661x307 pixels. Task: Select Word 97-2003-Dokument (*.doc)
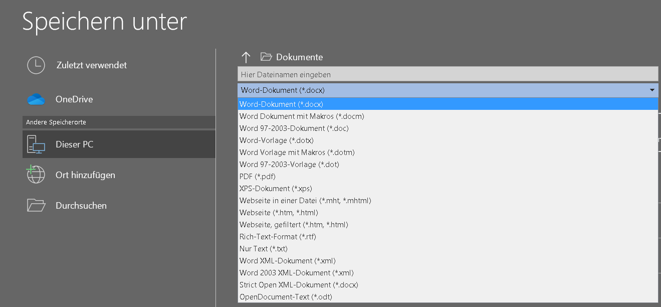(448, 128)
